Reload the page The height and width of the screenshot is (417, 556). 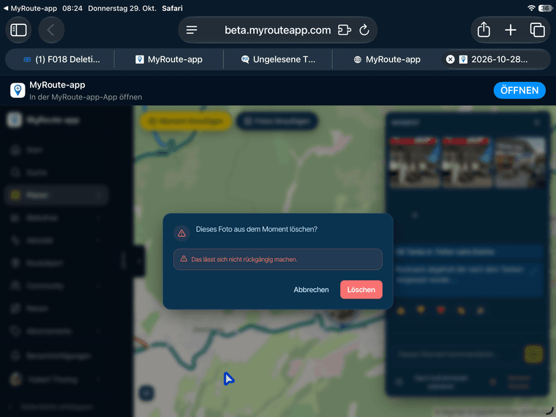pos(364,30)
